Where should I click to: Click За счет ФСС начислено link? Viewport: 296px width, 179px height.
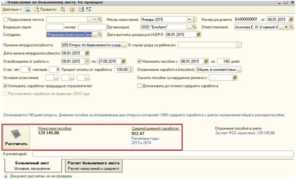245,133
